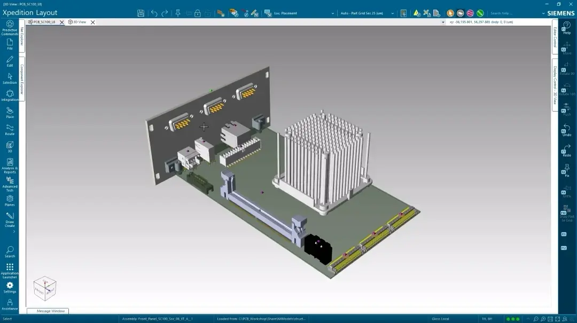Click the Fix pin icon in the top toolbar
The height and width of the screenshot is (323, 577).
tap(178, 13)
